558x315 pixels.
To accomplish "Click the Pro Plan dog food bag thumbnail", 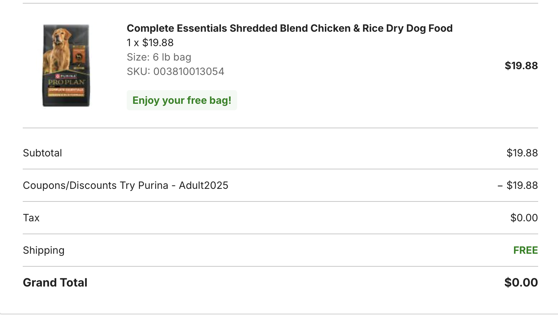I will coord(66,66).
